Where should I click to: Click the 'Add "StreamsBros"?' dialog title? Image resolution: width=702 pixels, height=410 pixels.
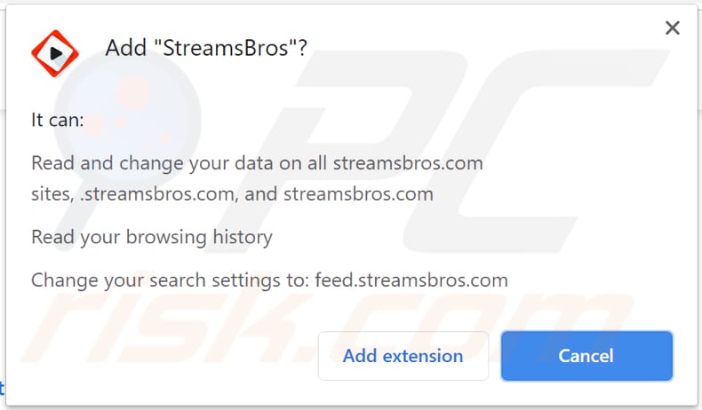(206, 48)
